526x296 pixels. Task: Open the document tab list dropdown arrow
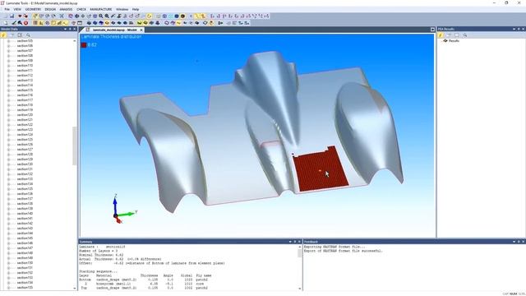pyautogui.click(x=432, y=30)
